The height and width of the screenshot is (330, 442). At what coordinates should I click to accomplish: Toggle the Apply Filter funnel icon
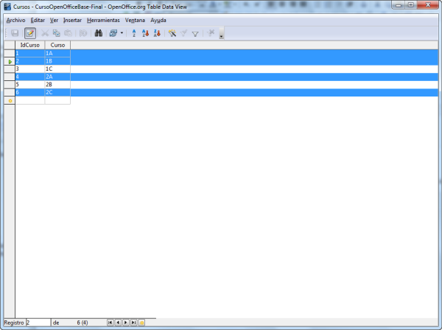pyautogui.click(x=183, y=33)
